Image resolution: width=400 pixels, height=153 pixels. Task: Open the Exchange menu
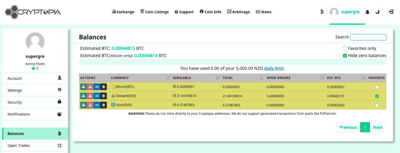[123, 12]
